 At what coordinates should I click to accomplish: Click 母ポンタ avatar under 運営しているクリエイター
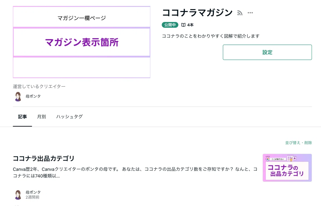point(18,96)
